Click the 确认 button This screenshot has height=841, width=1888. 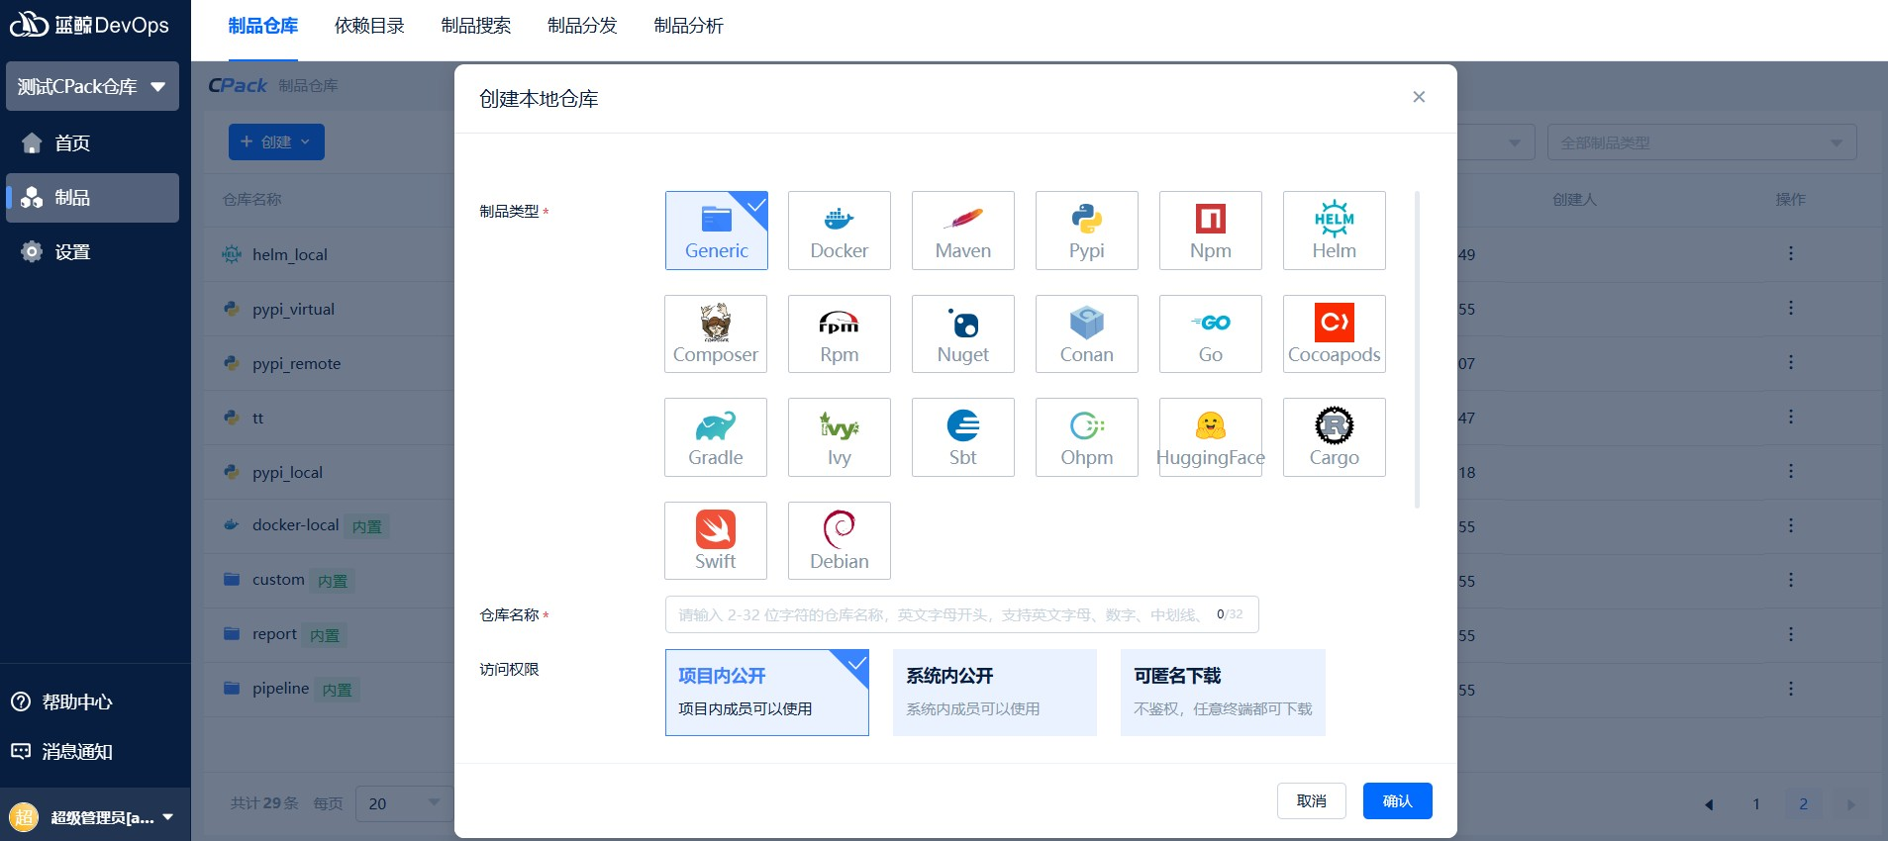(1396, 800)
